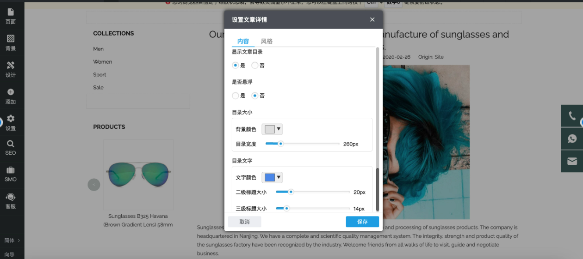Screen dimensions: 583x259
Task: Open the 文字颜色 color dropdown
Action: (272, 177)
